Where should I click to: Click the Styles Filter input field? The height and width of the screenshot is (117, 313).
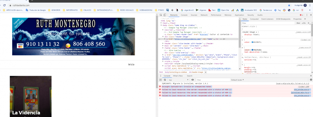coord(268,23)
